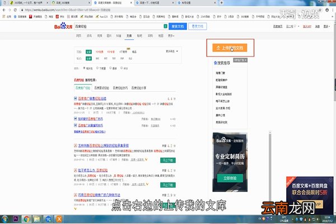The width and height of the screenshot is (336, 224).
Task: Open Adobe Premiere from the taskbar
Action: pos(16,219)
